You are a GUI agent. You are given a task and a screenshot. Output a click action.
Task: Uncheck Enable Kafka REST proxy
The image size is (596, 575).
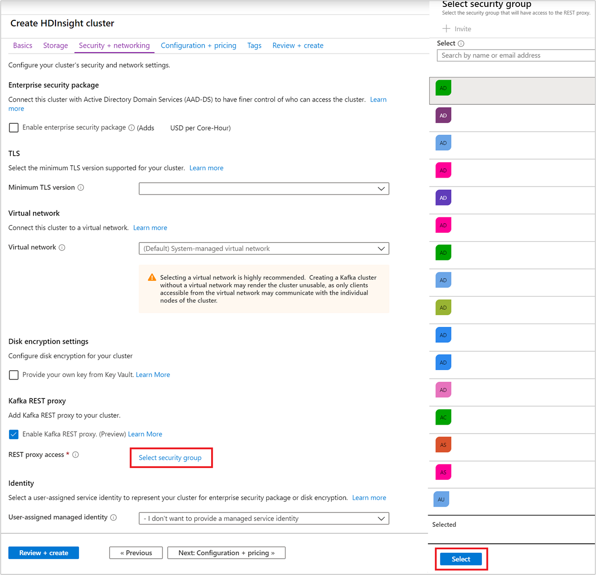tap(13, 434)
